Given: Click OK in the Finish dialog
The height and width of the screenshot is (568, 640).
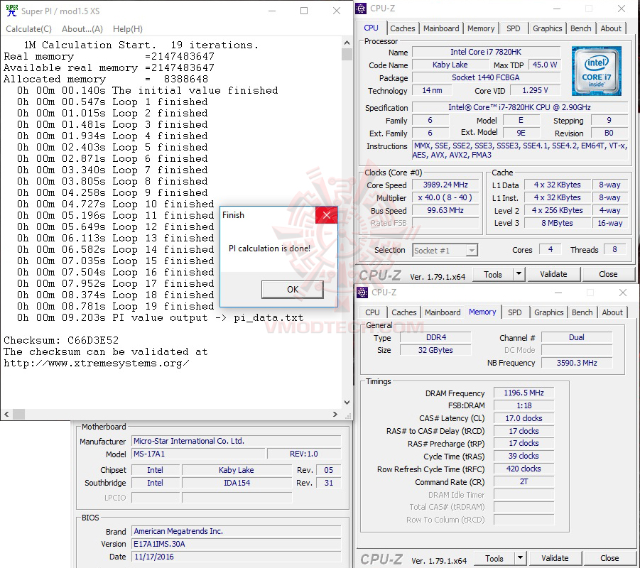Looking at the screenshot, I should pos(292,289).
